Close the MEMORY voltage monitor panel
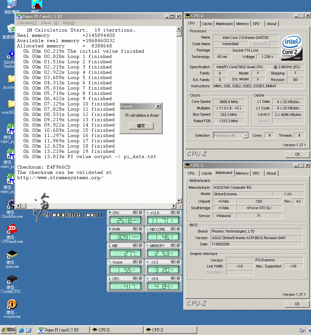The width and height of the screenshot is (311, 335). tap(178, 246)
